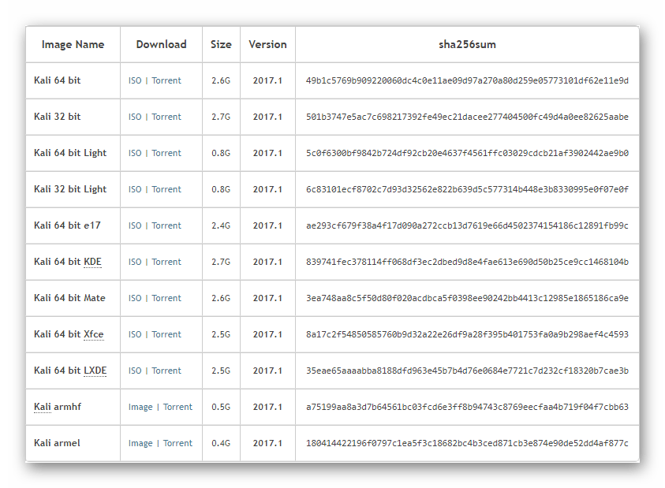The height and width of the screenshot is (488, 665).
Task: Click the 'Download' column header
Action: (161, 44)
